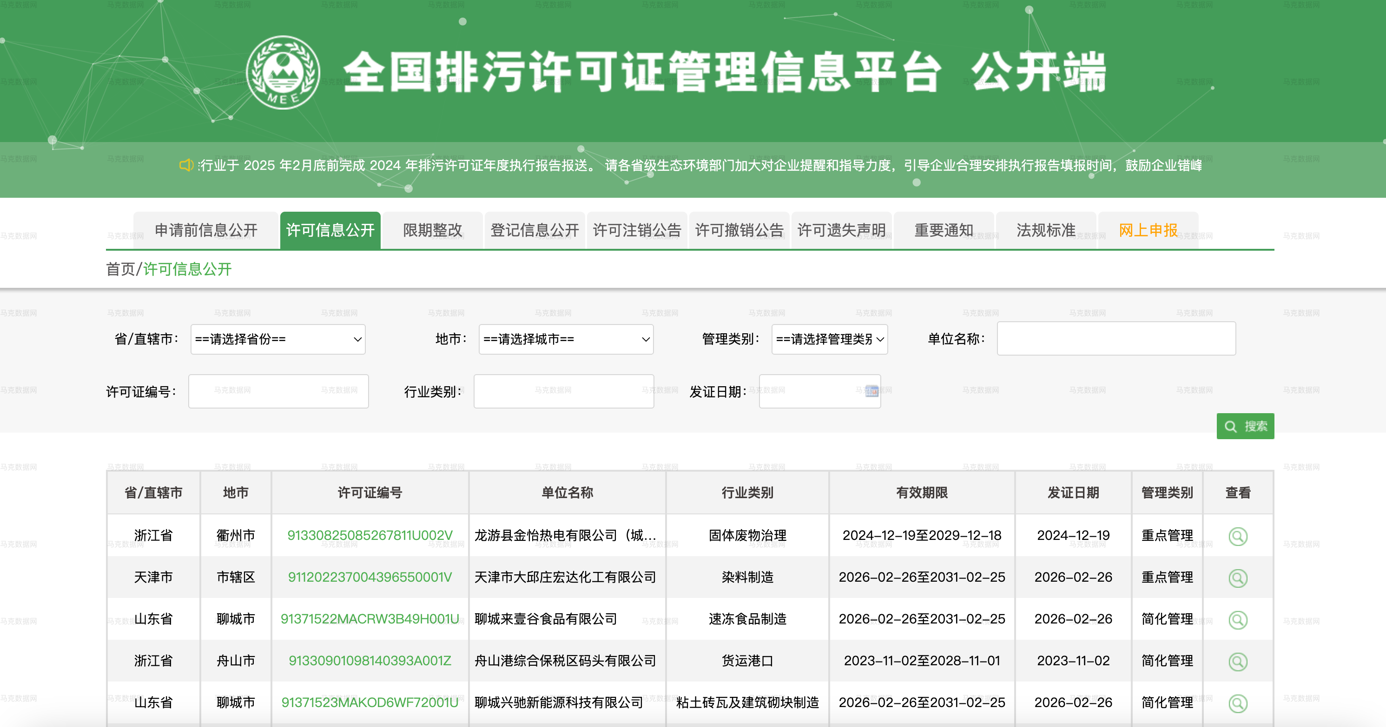This screenshot has height=727, width=1386.
Task: Click the announcement speaker icon
Action: [x=186, y=165]
